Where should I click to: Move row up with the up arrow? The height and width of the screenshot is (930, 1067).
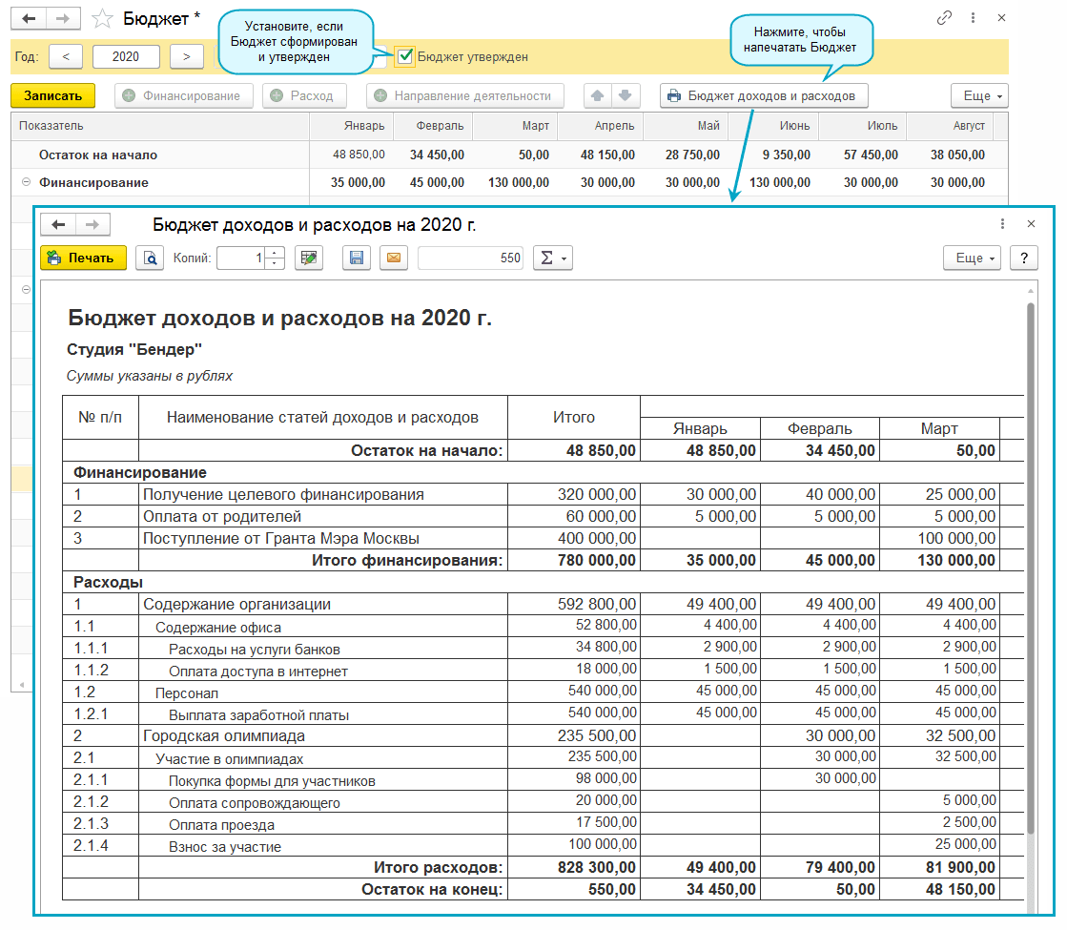[x=598, y=95]
